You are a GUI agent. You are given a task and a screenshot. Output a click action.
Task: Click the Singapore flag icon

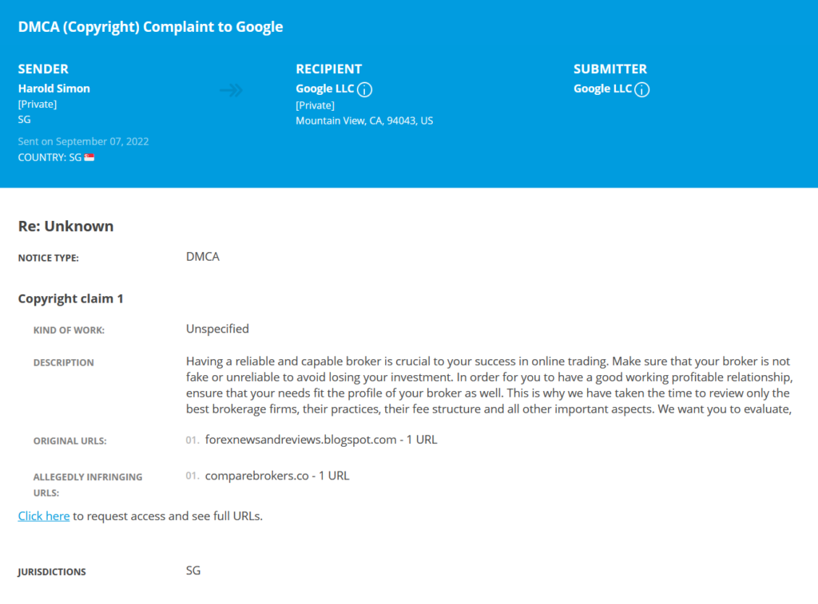tap(89, 157)
